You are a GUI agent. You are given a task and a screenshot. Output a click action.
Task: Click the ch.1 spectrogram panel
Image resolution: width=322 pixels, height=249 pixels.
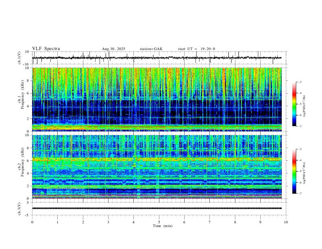click(157, 99)
